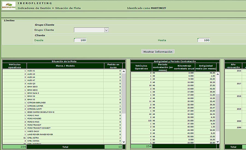Click Indicadores de Gestión breadcrumb
Image resolution: width=246 pixels, height=150 pixels.
point(34,8)
